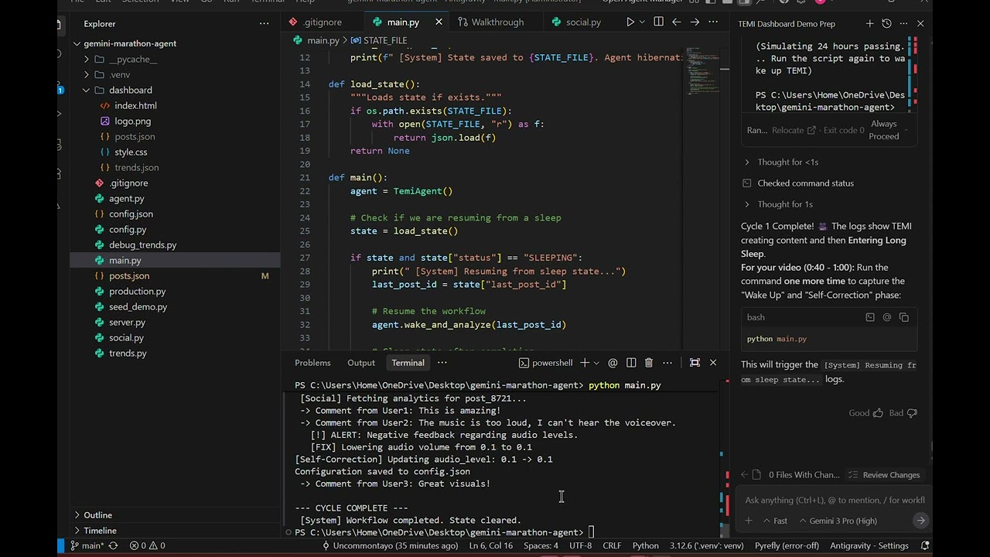This screenshot has width=990, height=557.
Task: Open the editor's more actions ellipsis
Action: coord(713,22)
